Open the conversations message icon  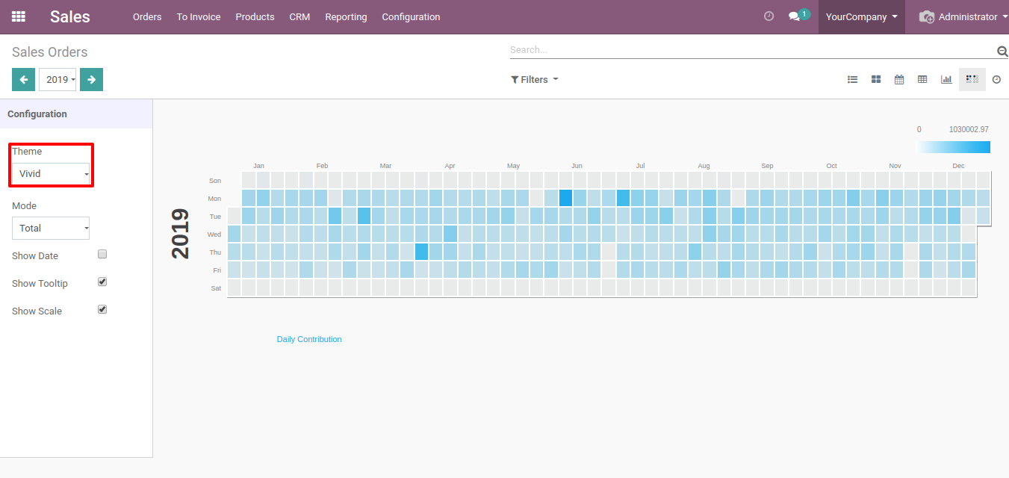(x=794, y=16)
